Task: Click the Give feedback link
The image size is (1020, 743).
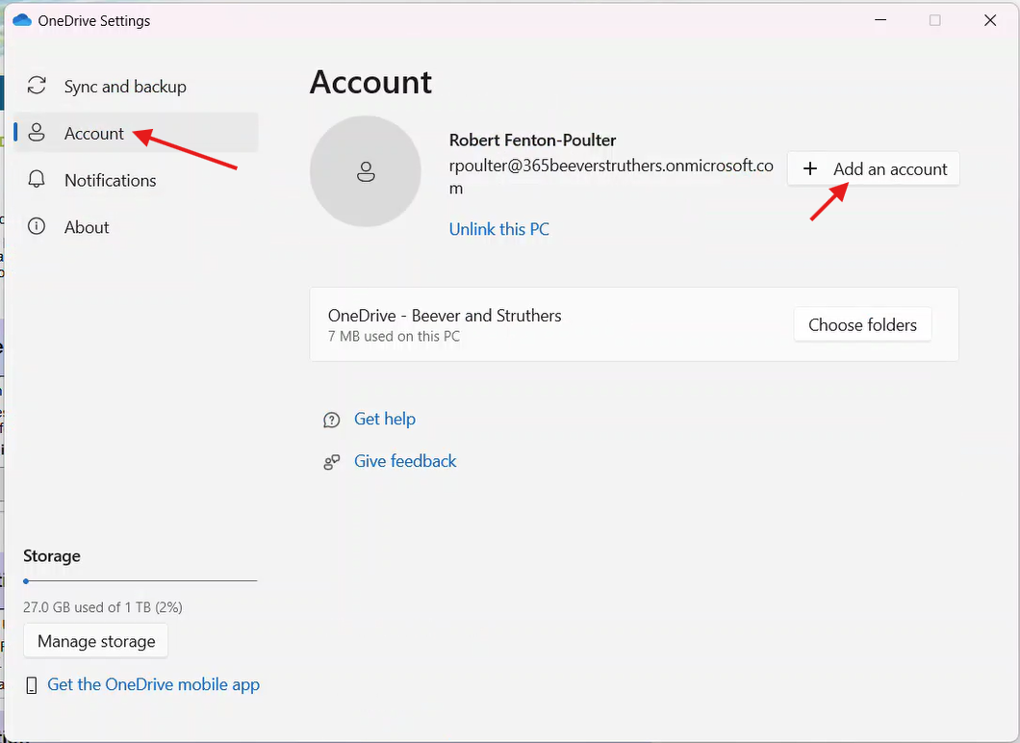Action: 405,461
